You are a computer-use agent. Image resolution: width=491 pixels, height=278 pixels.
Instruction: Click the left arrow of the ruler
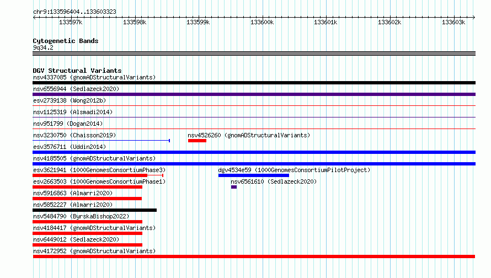point(34,17)
